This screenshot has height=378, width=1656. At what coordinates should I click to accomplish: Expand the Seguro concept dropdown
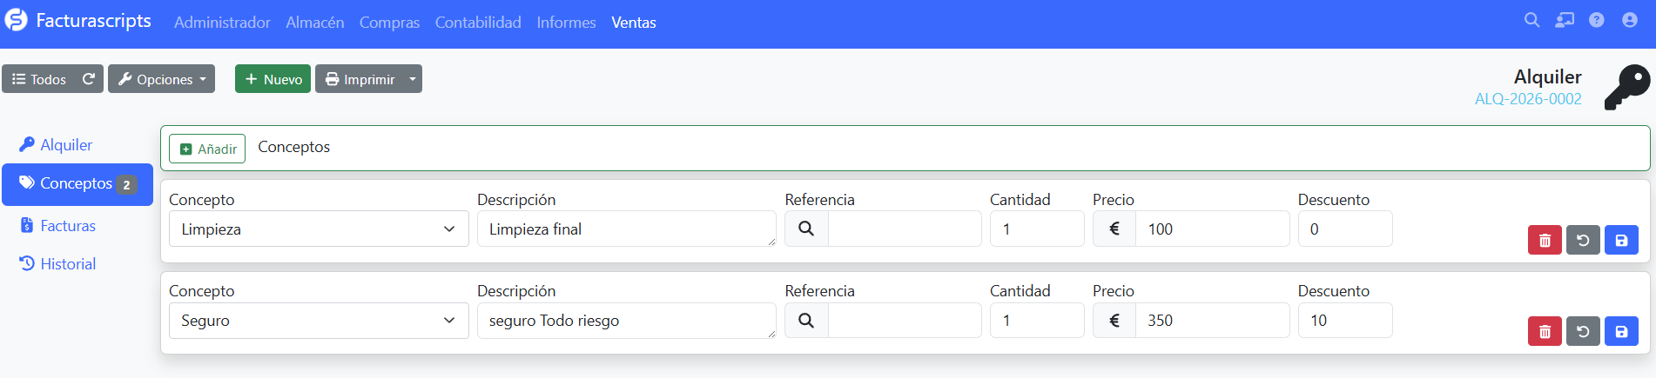click(x=319, y=321)
